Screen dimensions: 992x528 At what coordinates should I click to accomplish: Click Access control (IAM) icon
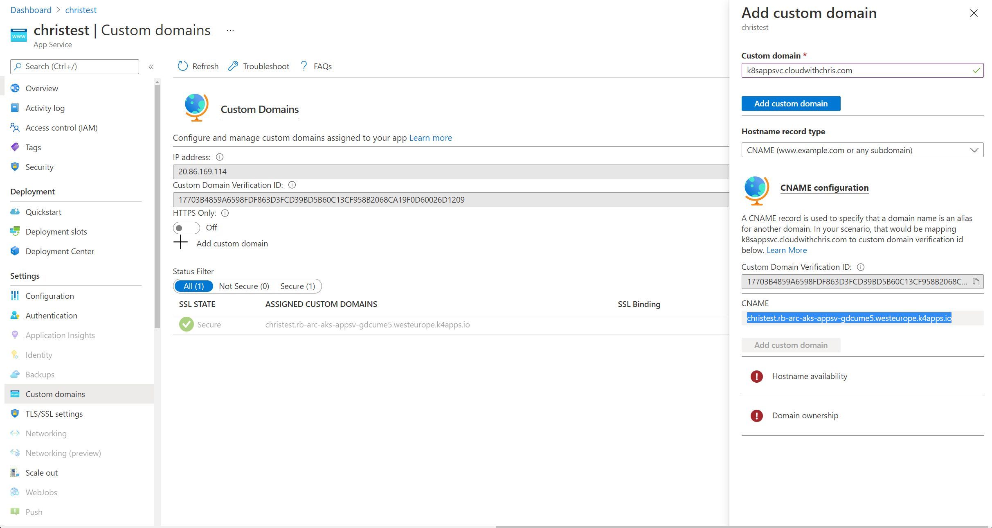[15, 128]
